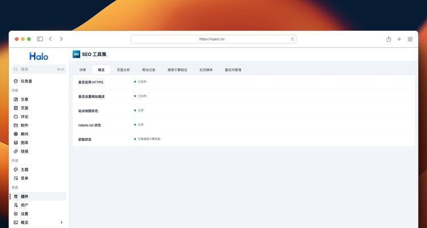Switch to the 详情 tab
The height and width of the screenshot is (228, 427).
click(x=83, y=70)
